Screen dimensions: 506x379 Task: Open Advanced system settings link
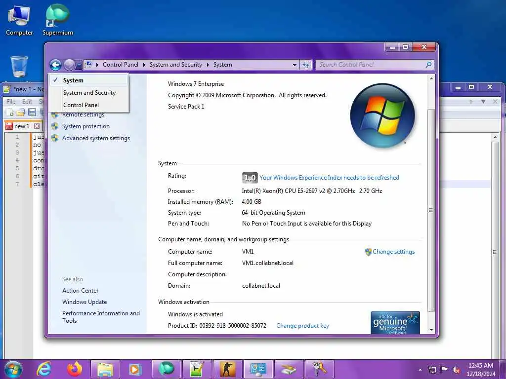click(x=96, y=138)
